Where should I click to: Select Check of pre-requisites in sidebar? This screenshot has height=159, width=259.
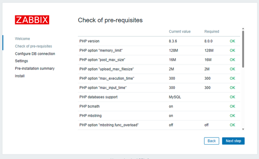point(34,46)
